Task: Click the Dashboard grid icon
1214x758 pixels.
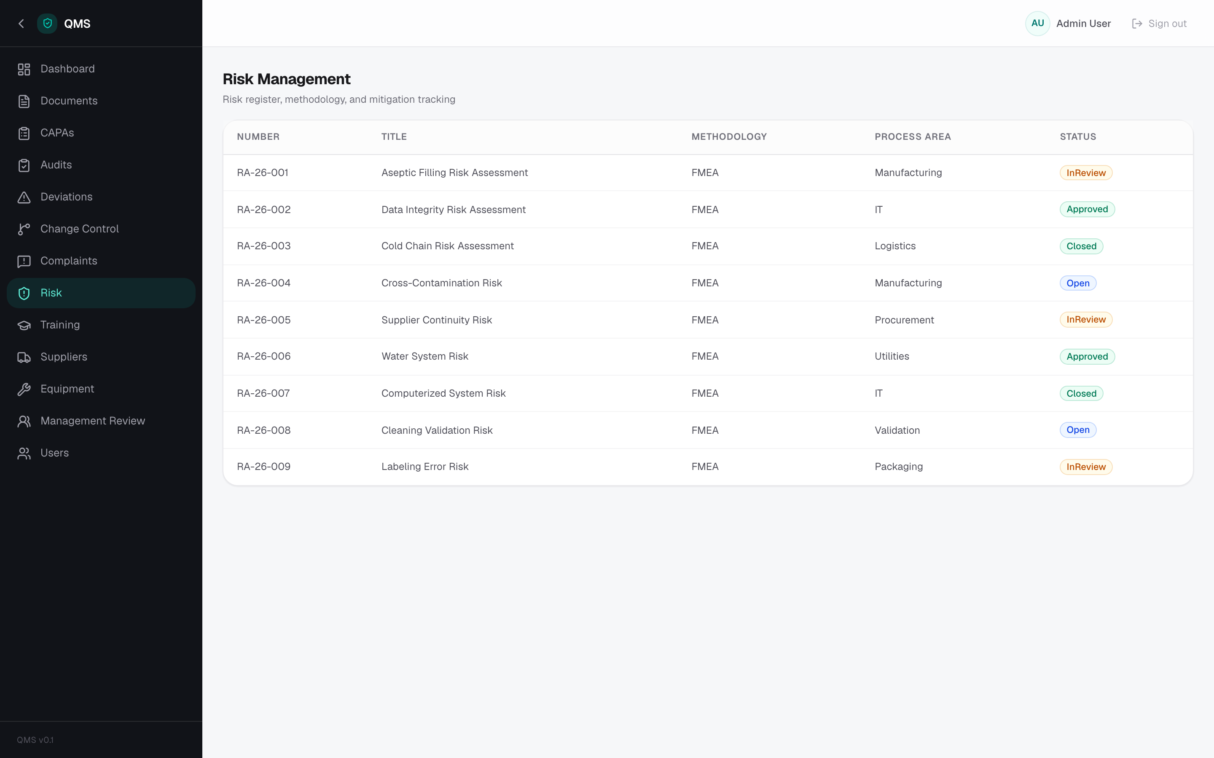Action: pyautogui.click(x=24, y=69)
